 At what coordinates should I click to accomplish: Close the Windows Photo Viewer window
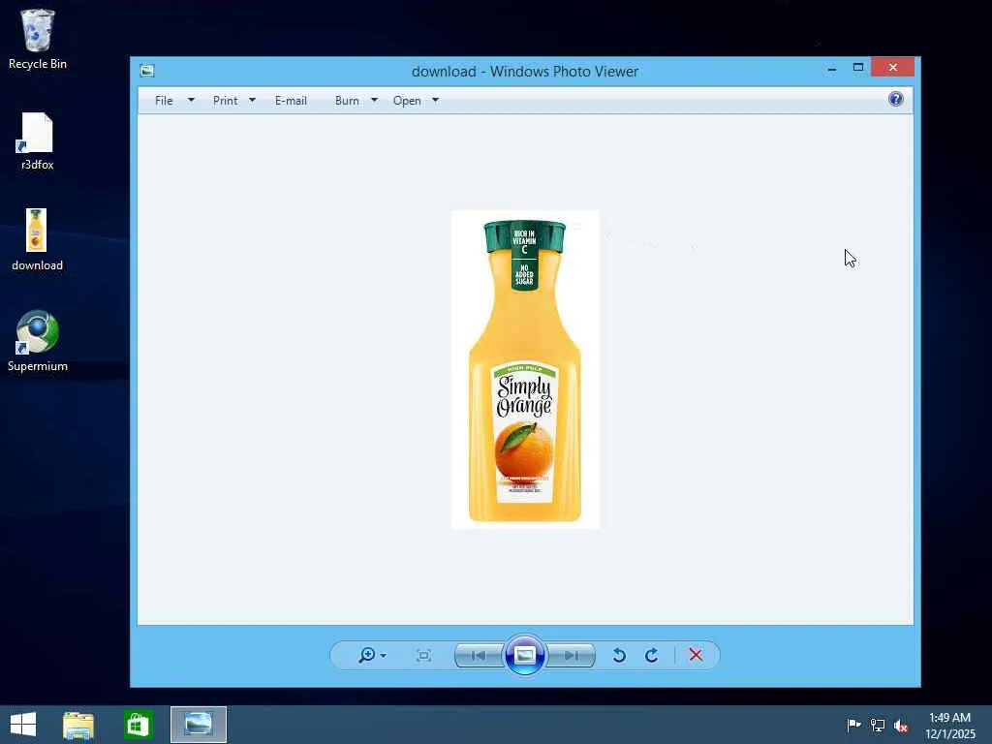tap(892, 67)
